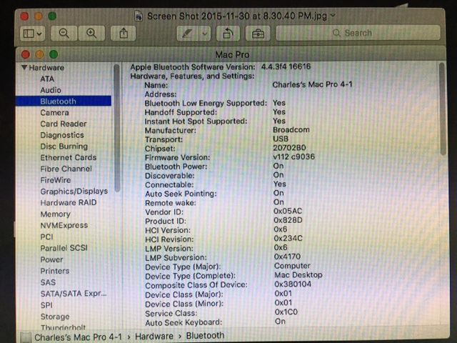Minimize the Preview window with yellow button
This screenshot has width=457, height=343.
39,16
